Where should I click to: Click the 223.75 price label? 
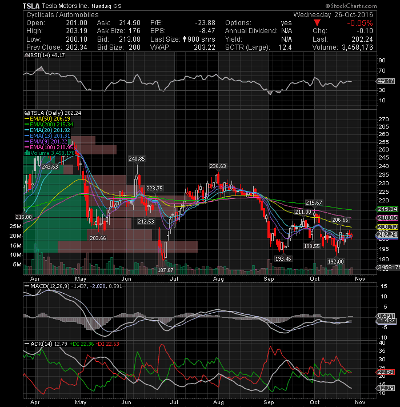[x=154, y=189]
